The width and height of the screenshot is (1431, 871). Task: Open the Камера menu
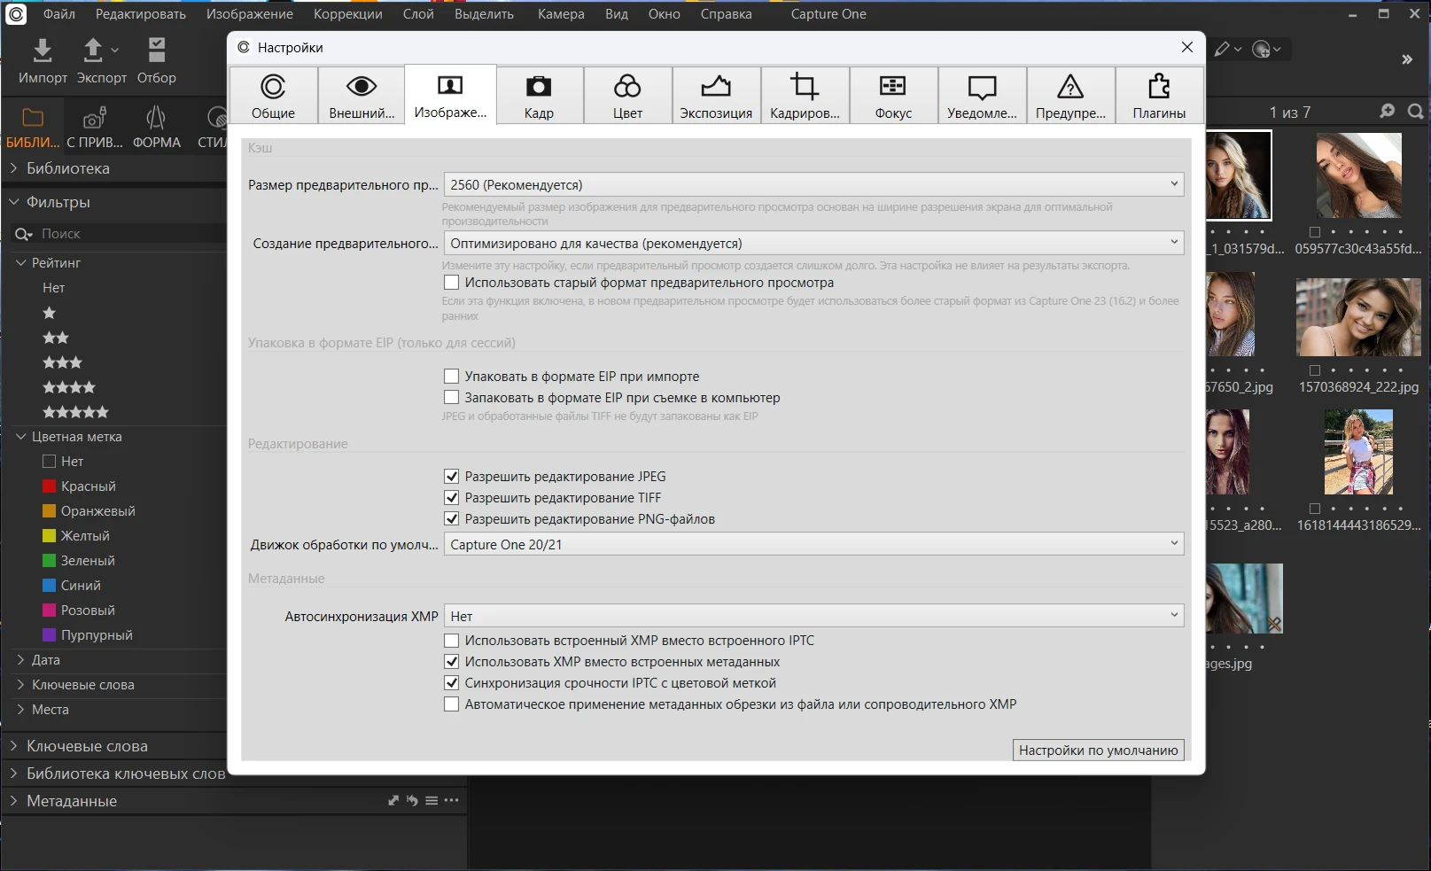(x=560, y=14)
